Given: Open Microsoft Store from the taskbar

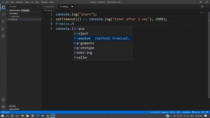Looking at the screenshot, I should (28, 116).
